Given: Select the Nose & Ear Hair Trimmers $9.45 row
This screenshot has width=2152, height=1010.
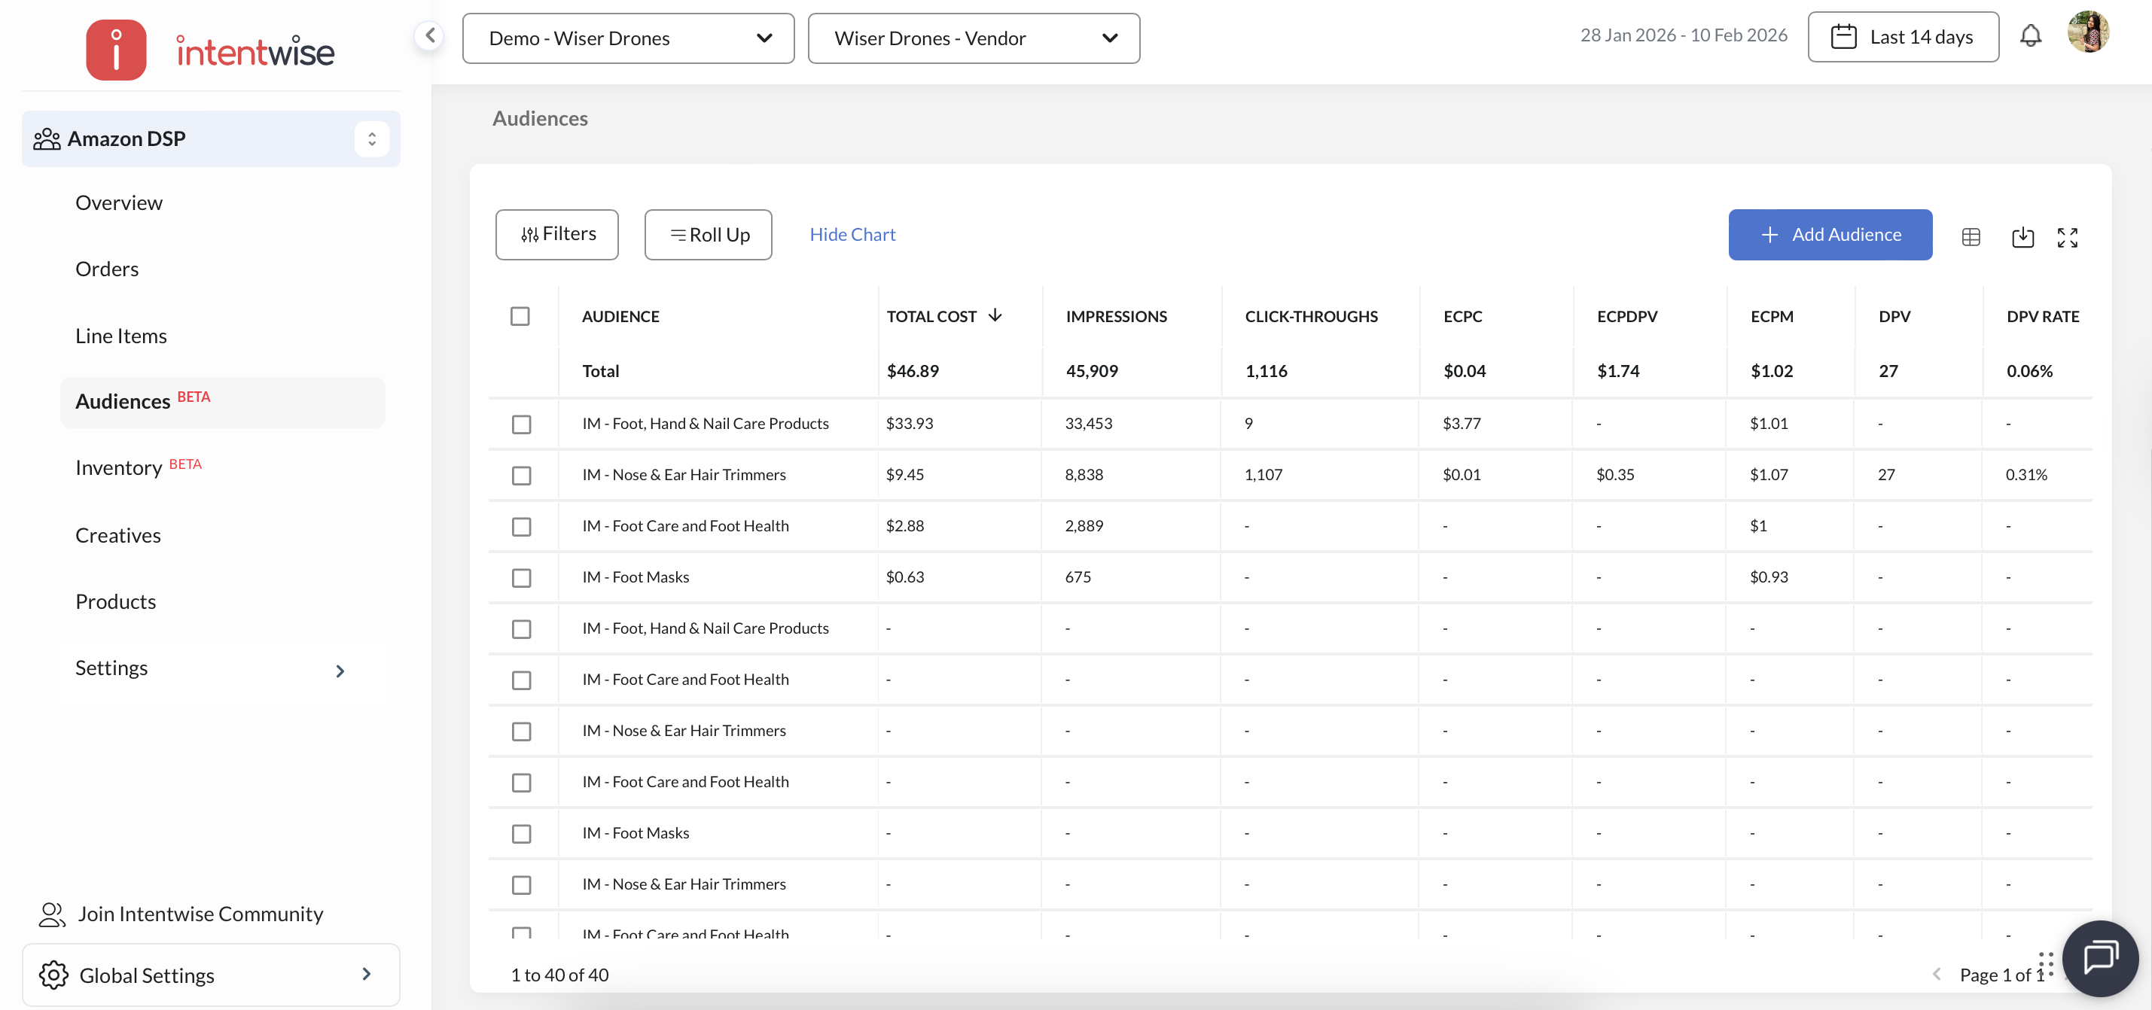Looking at the screenshot, I should (521, 475).
